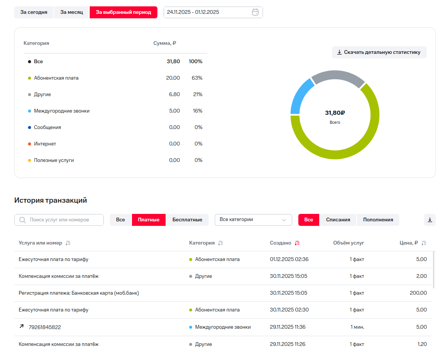
Task: Click phone number 79261845822
Action: pos(44,327)
